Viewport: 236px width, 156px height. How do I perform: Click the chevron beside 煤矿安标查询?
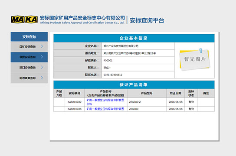(x=42, y=46)
